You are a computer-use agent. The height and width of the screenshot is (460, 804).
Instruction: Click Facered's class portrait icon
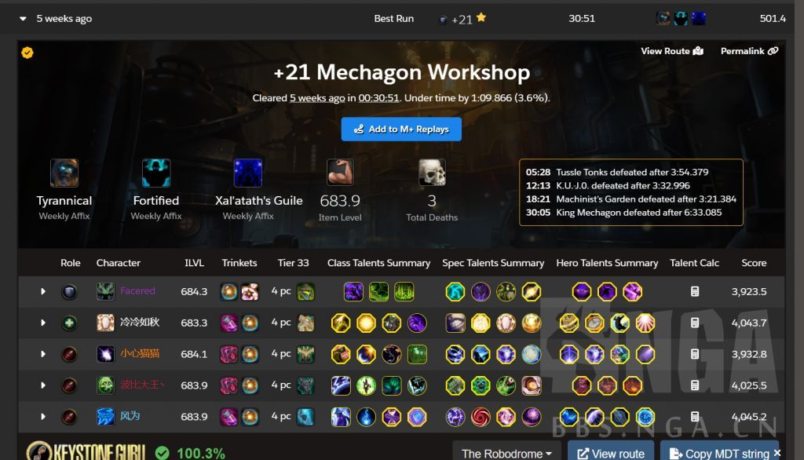tap(106, 291)
